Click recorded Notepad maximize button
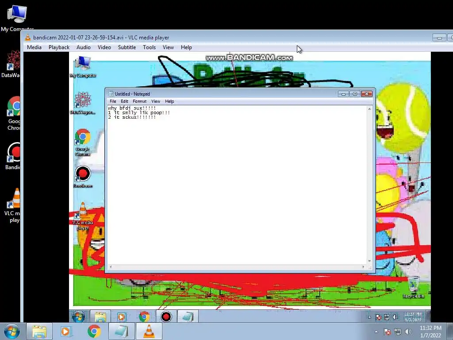 point(355,94)
